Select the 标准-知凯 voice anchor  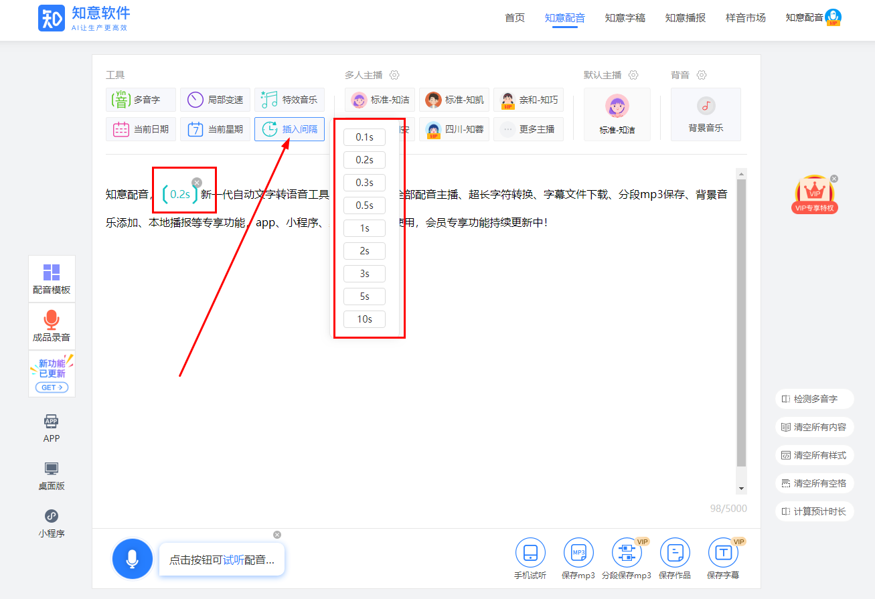(454, 100)
